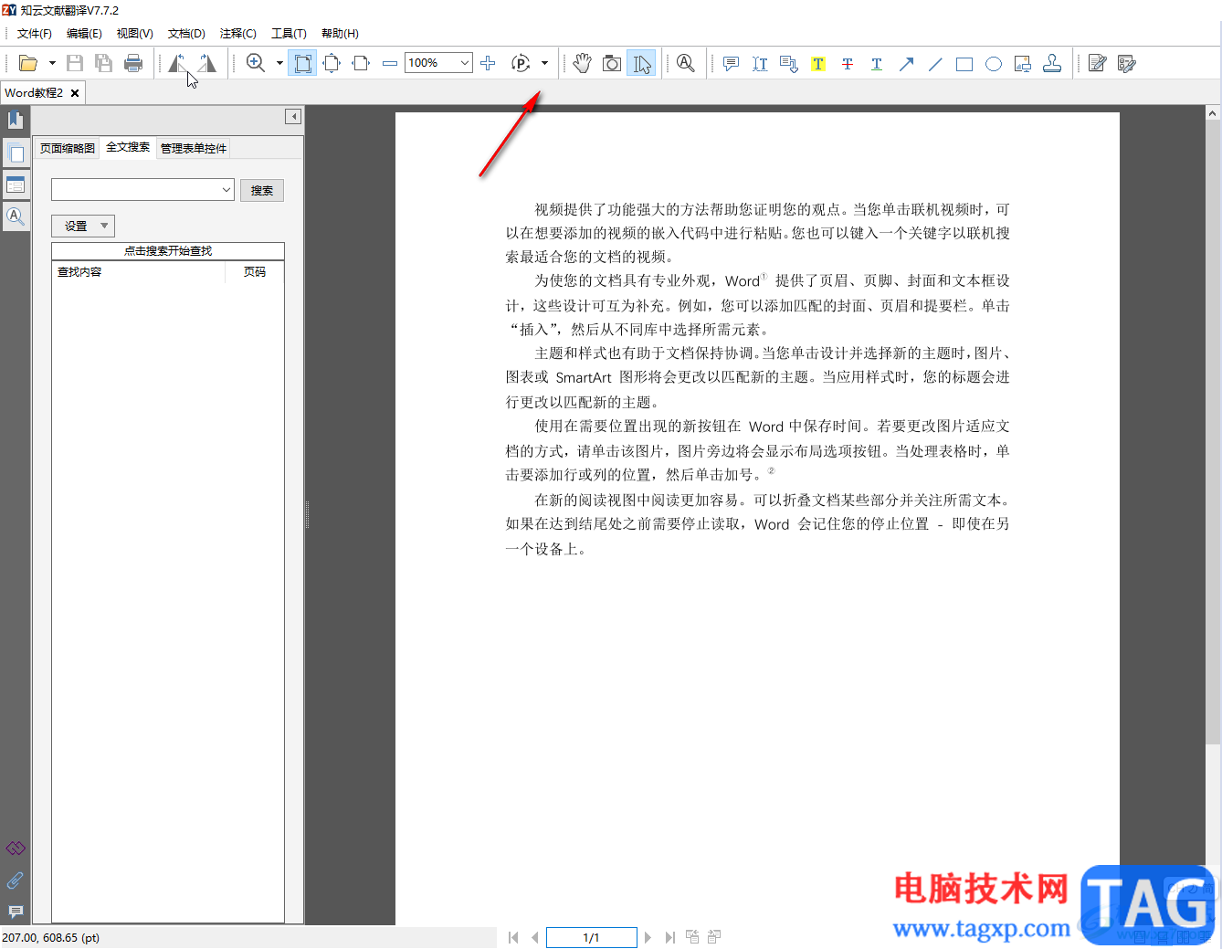
Task: Select the strikethrough text tool
Action: coord(848,63)
